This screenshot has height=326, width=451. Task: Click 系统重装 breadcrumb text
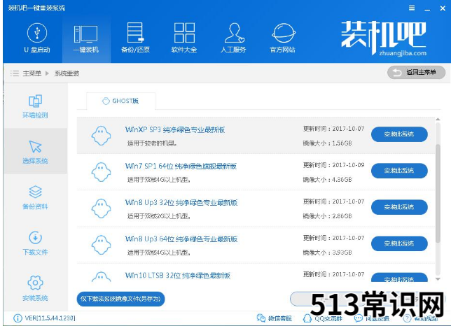pyautogui.click(x=67, y=73)
